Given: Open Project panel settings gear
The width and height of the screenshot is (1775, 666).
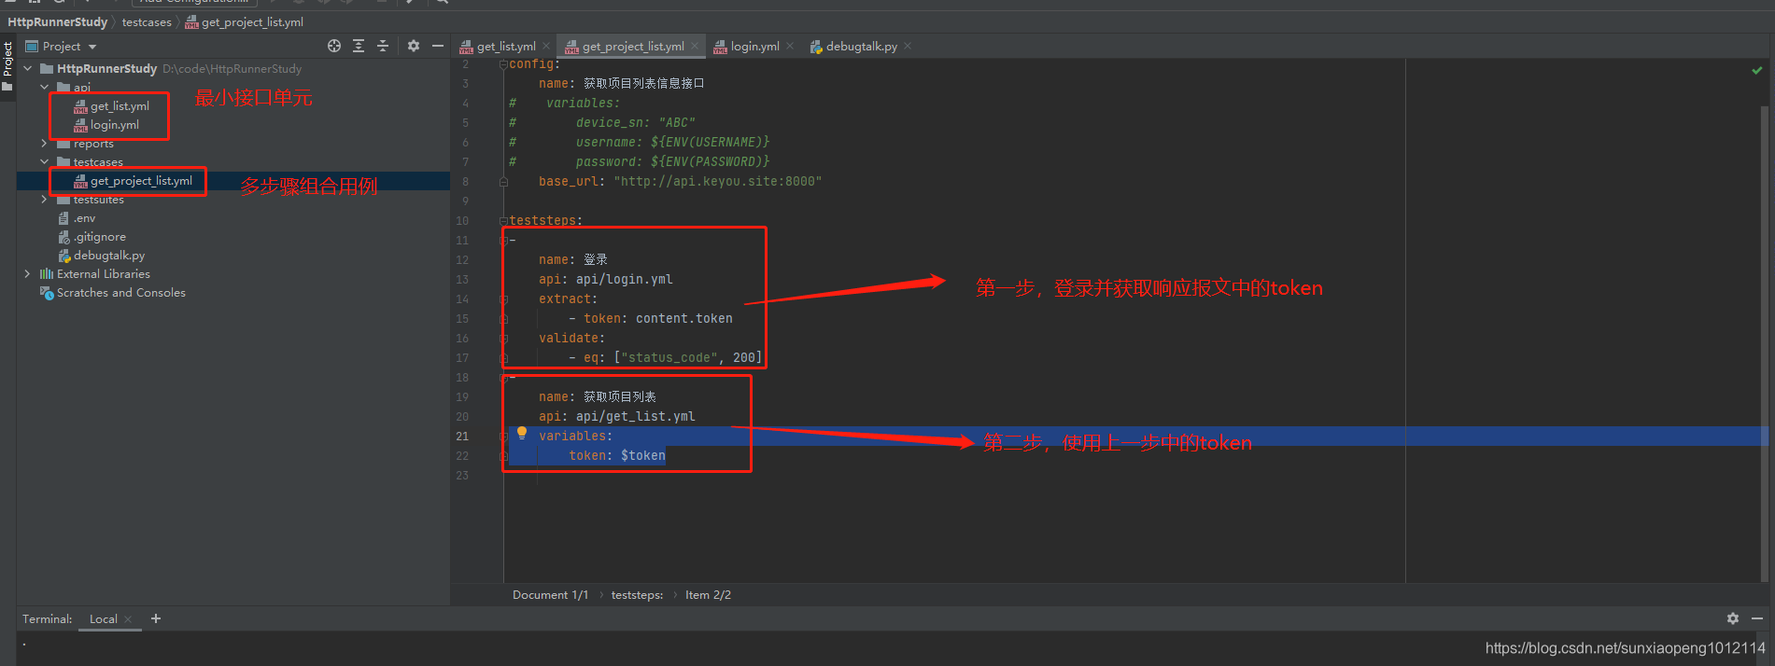Looking at the screenshot, I should [x=414, y=46].
